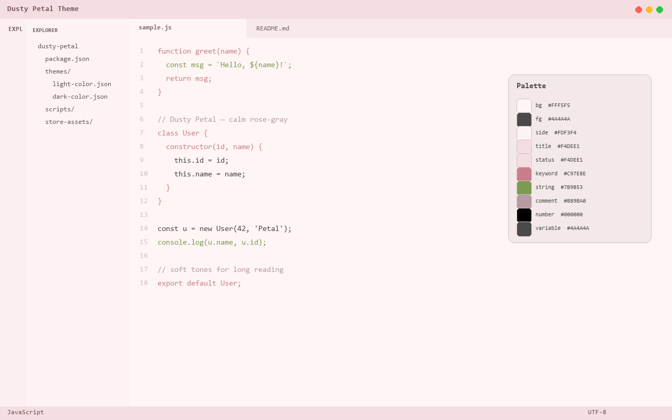Click the '// Dusty Petal' comment line
The height and width of the screenshot is (420, 672).
(x=223, y=119)
